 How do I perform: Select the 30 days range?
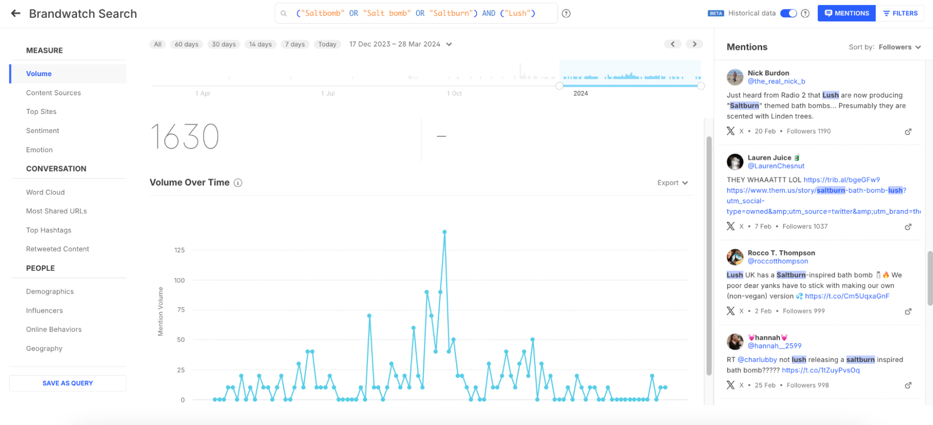pyautogui.click(x=224, y=44)
